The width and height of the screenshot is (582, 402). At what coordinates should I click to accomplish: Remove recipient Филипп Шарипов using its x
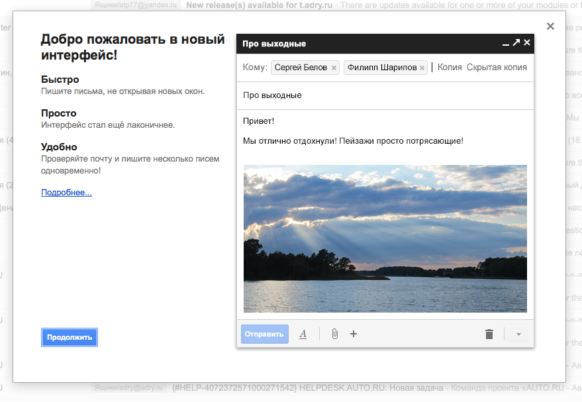422,68
